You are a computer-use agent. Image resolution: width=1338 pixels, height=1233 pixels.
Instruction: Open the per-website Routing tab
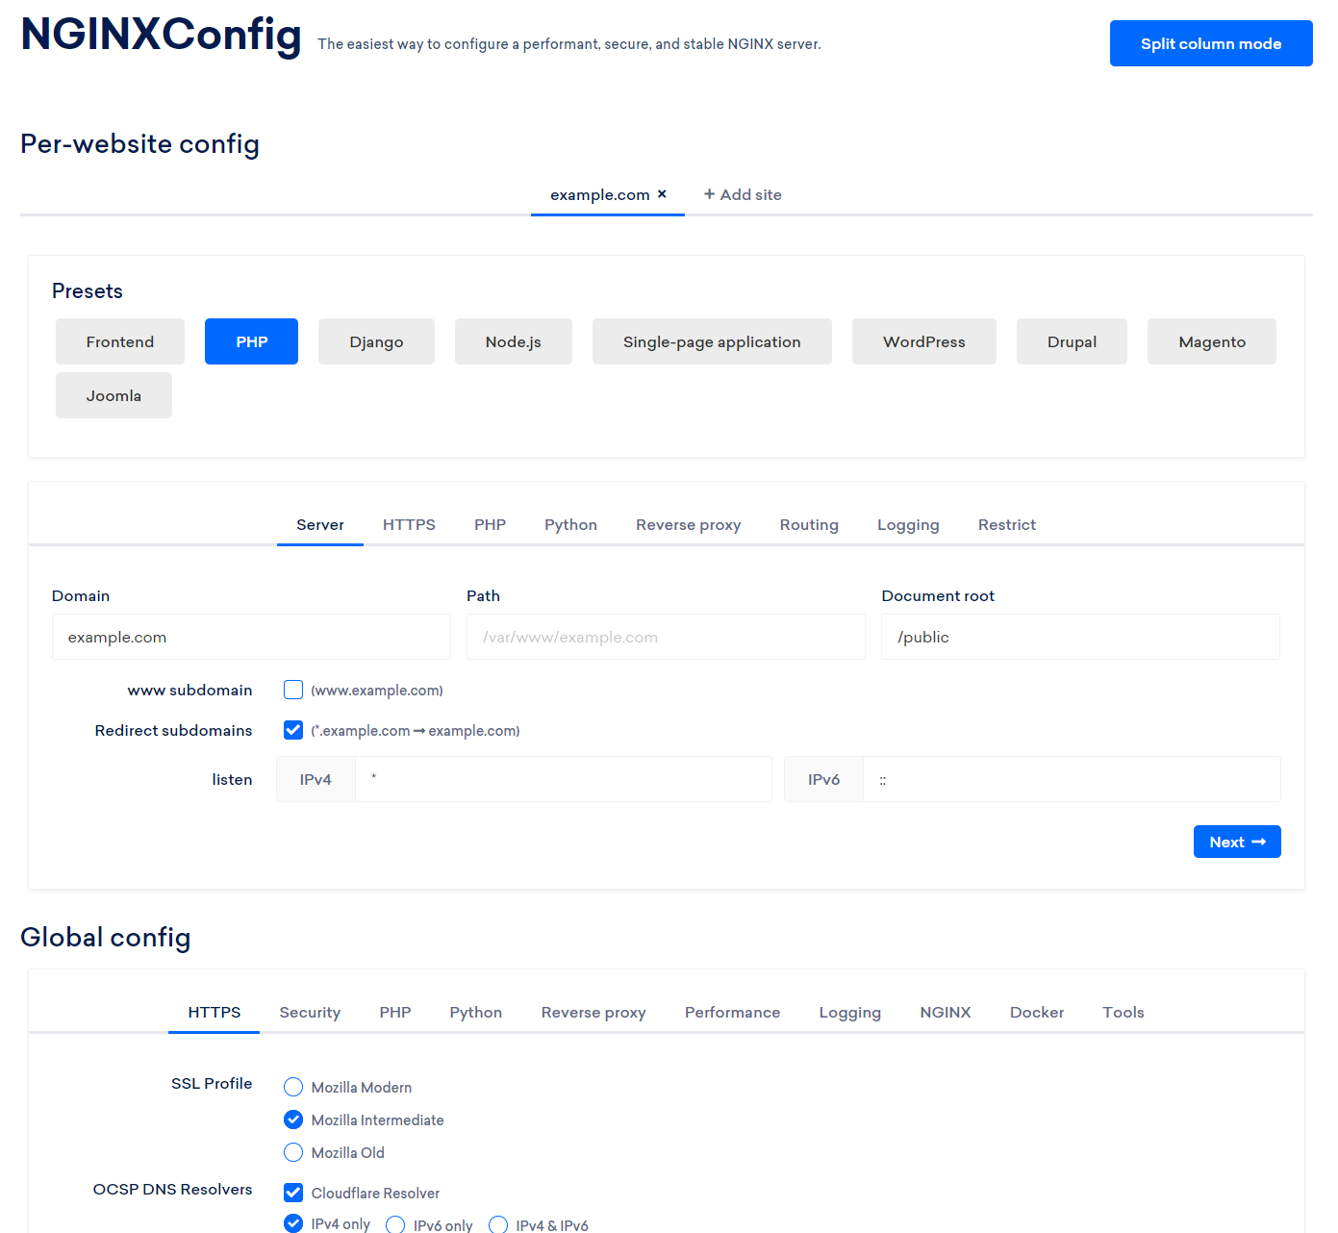pos(809,525)
